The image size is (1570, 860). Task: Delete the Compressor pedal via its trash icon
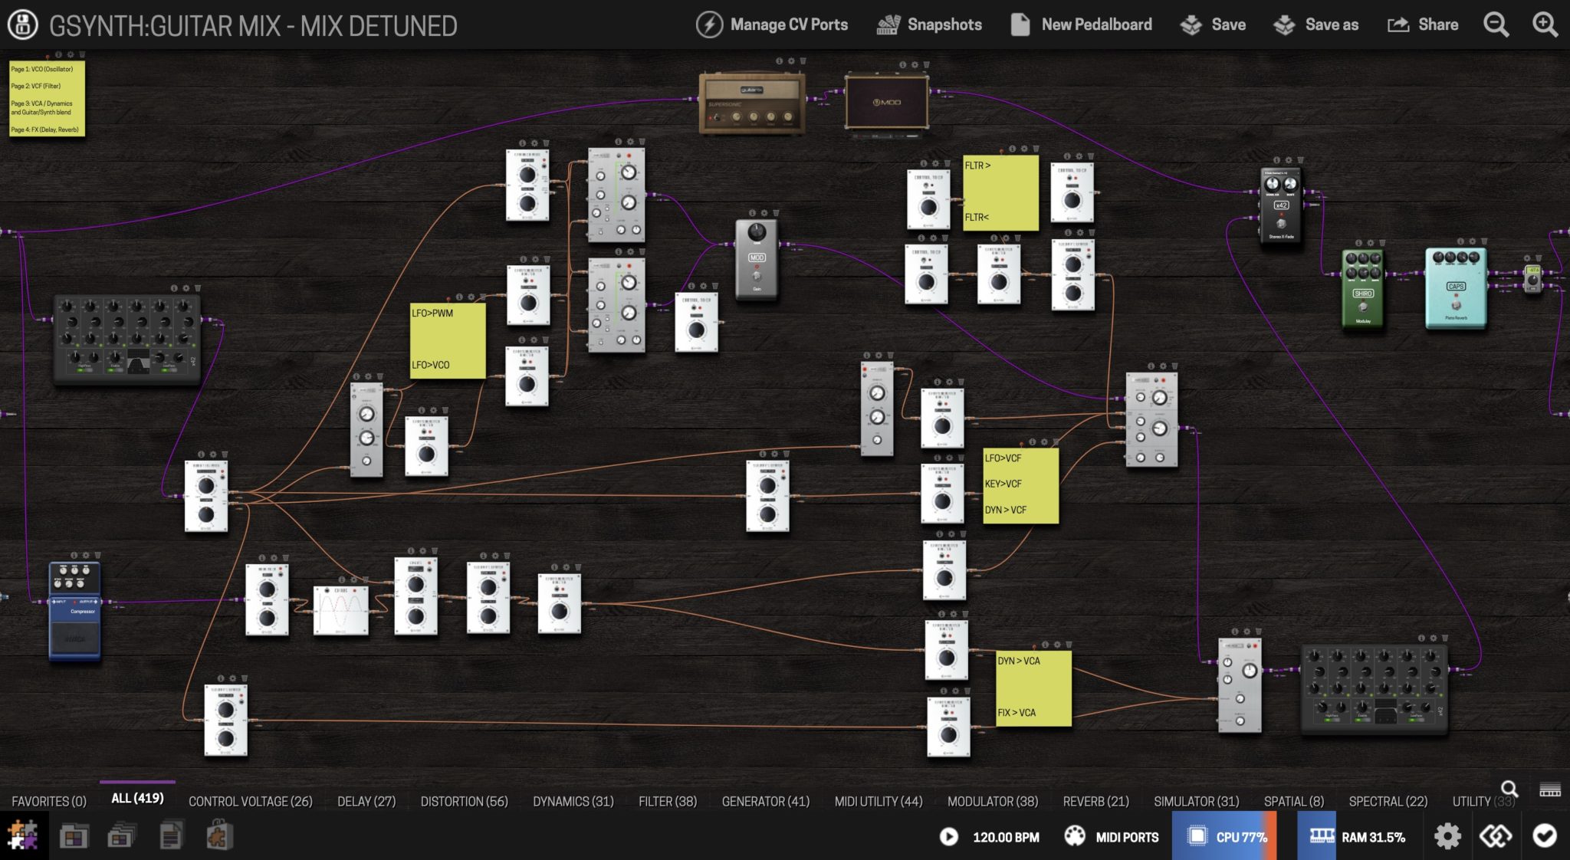[x=98, y=556]
